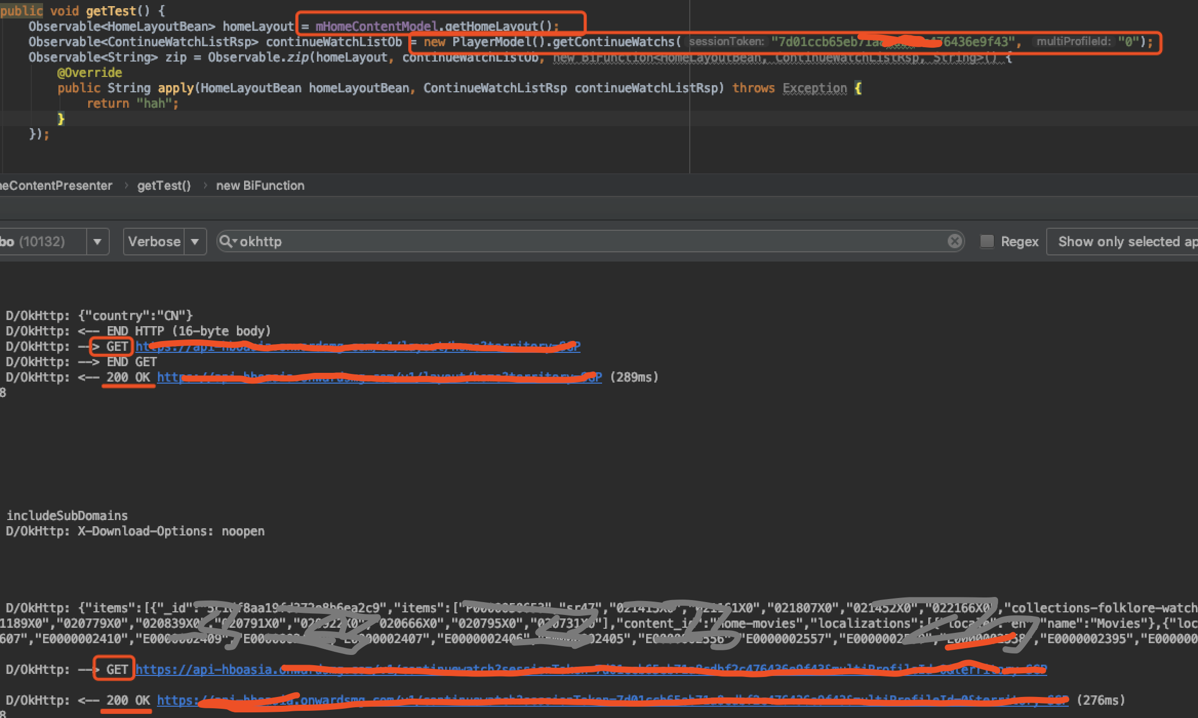Click the underlined Exception class name
Screen dimensions: 1198x718
click(814, 88)
